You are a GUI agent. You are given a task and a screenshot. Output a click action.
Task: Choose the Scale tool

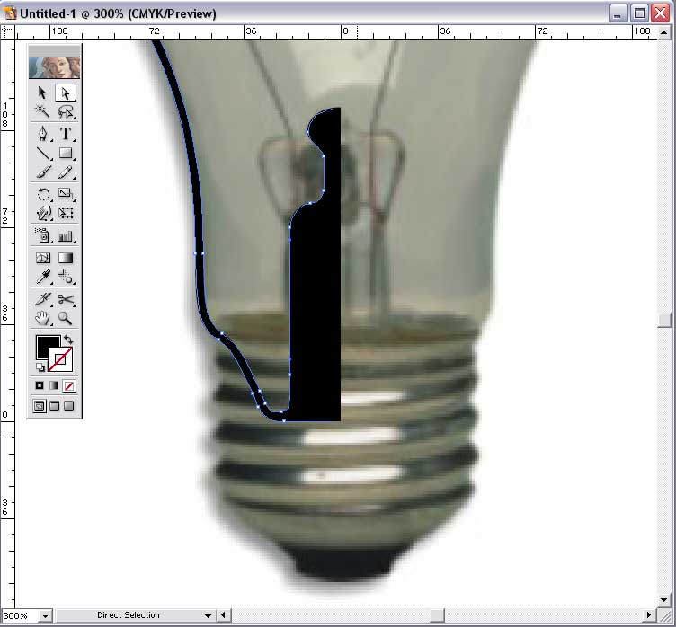[x=66, y=194]
